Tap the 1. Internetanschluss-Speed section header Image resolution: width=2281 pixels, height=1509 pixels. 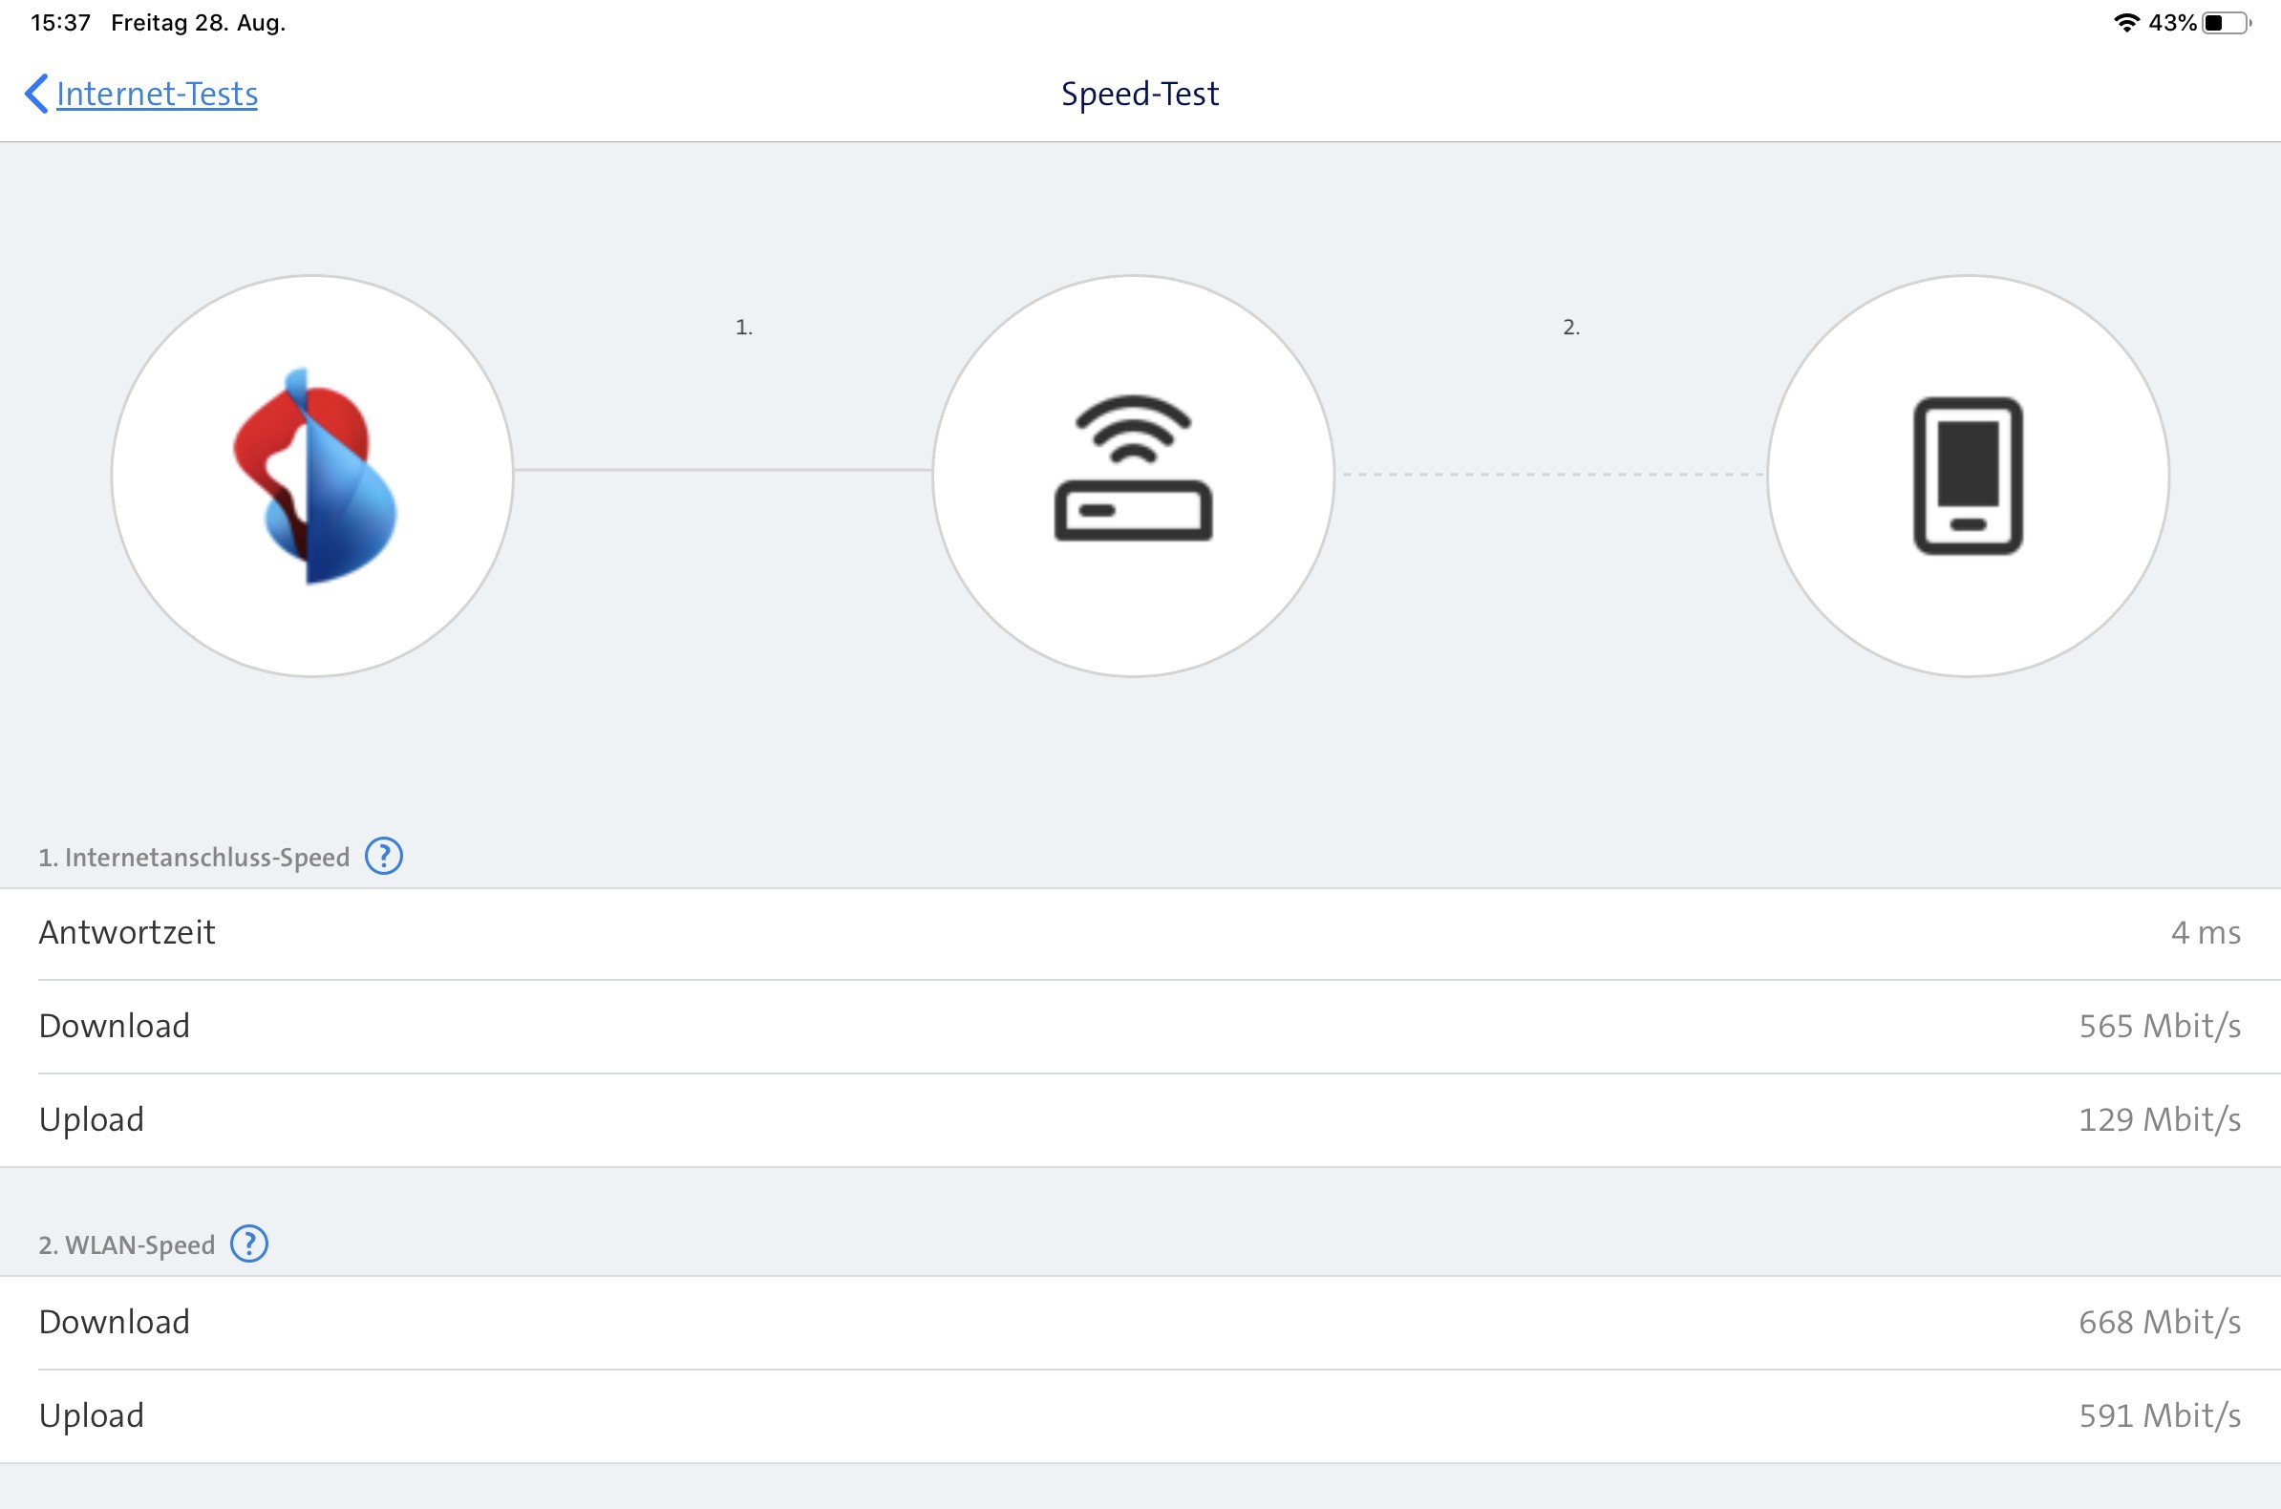194,858
